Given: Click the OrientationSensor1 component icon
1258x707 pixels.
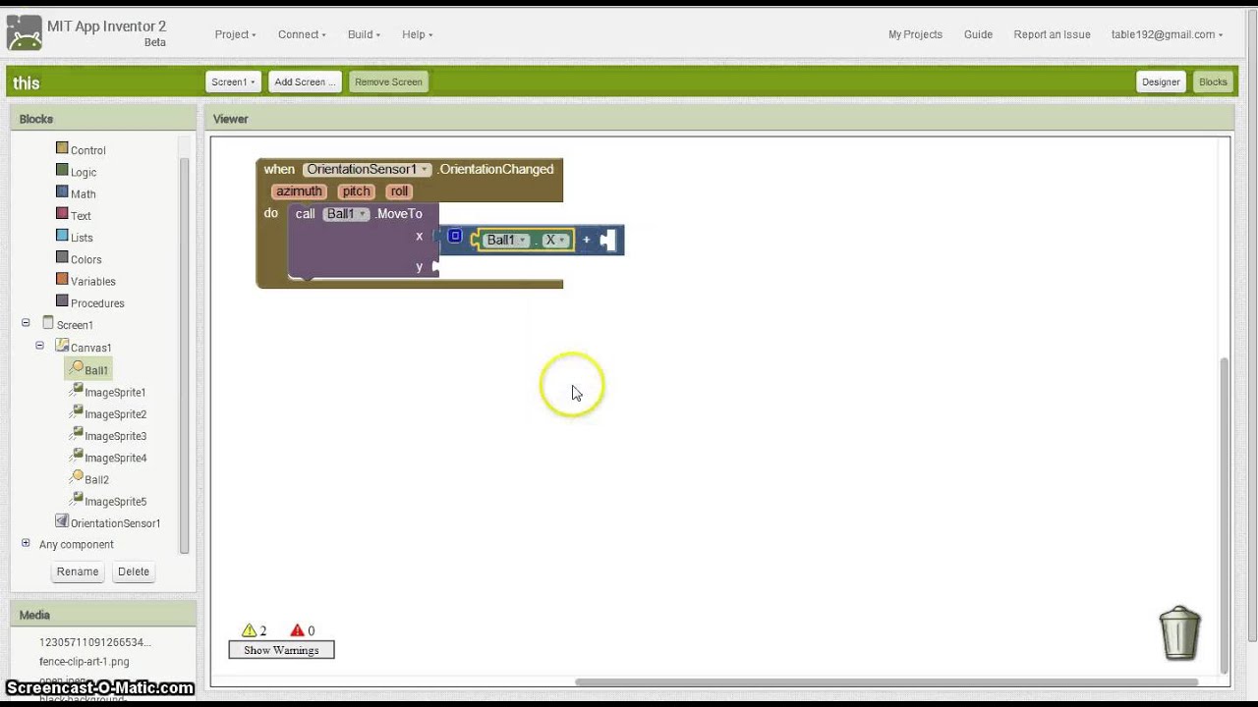Looking at the screenshot, I should click(62, 521).
